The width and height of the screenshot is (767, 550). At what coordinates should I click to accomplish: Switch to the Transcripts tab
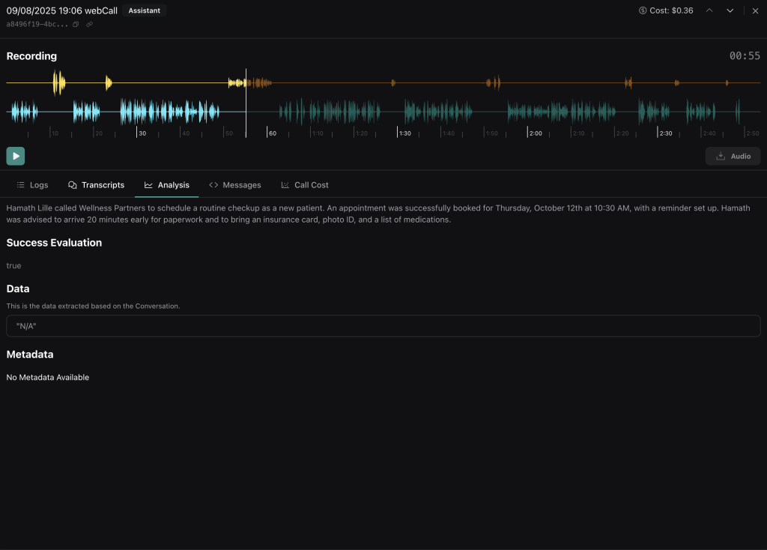coord(96,184)
